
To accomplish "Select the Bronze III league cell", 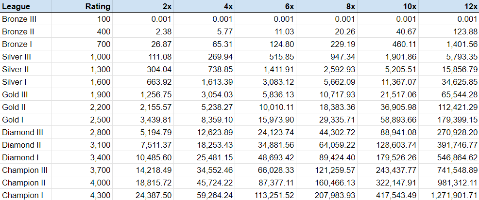I will coord(19,19).
